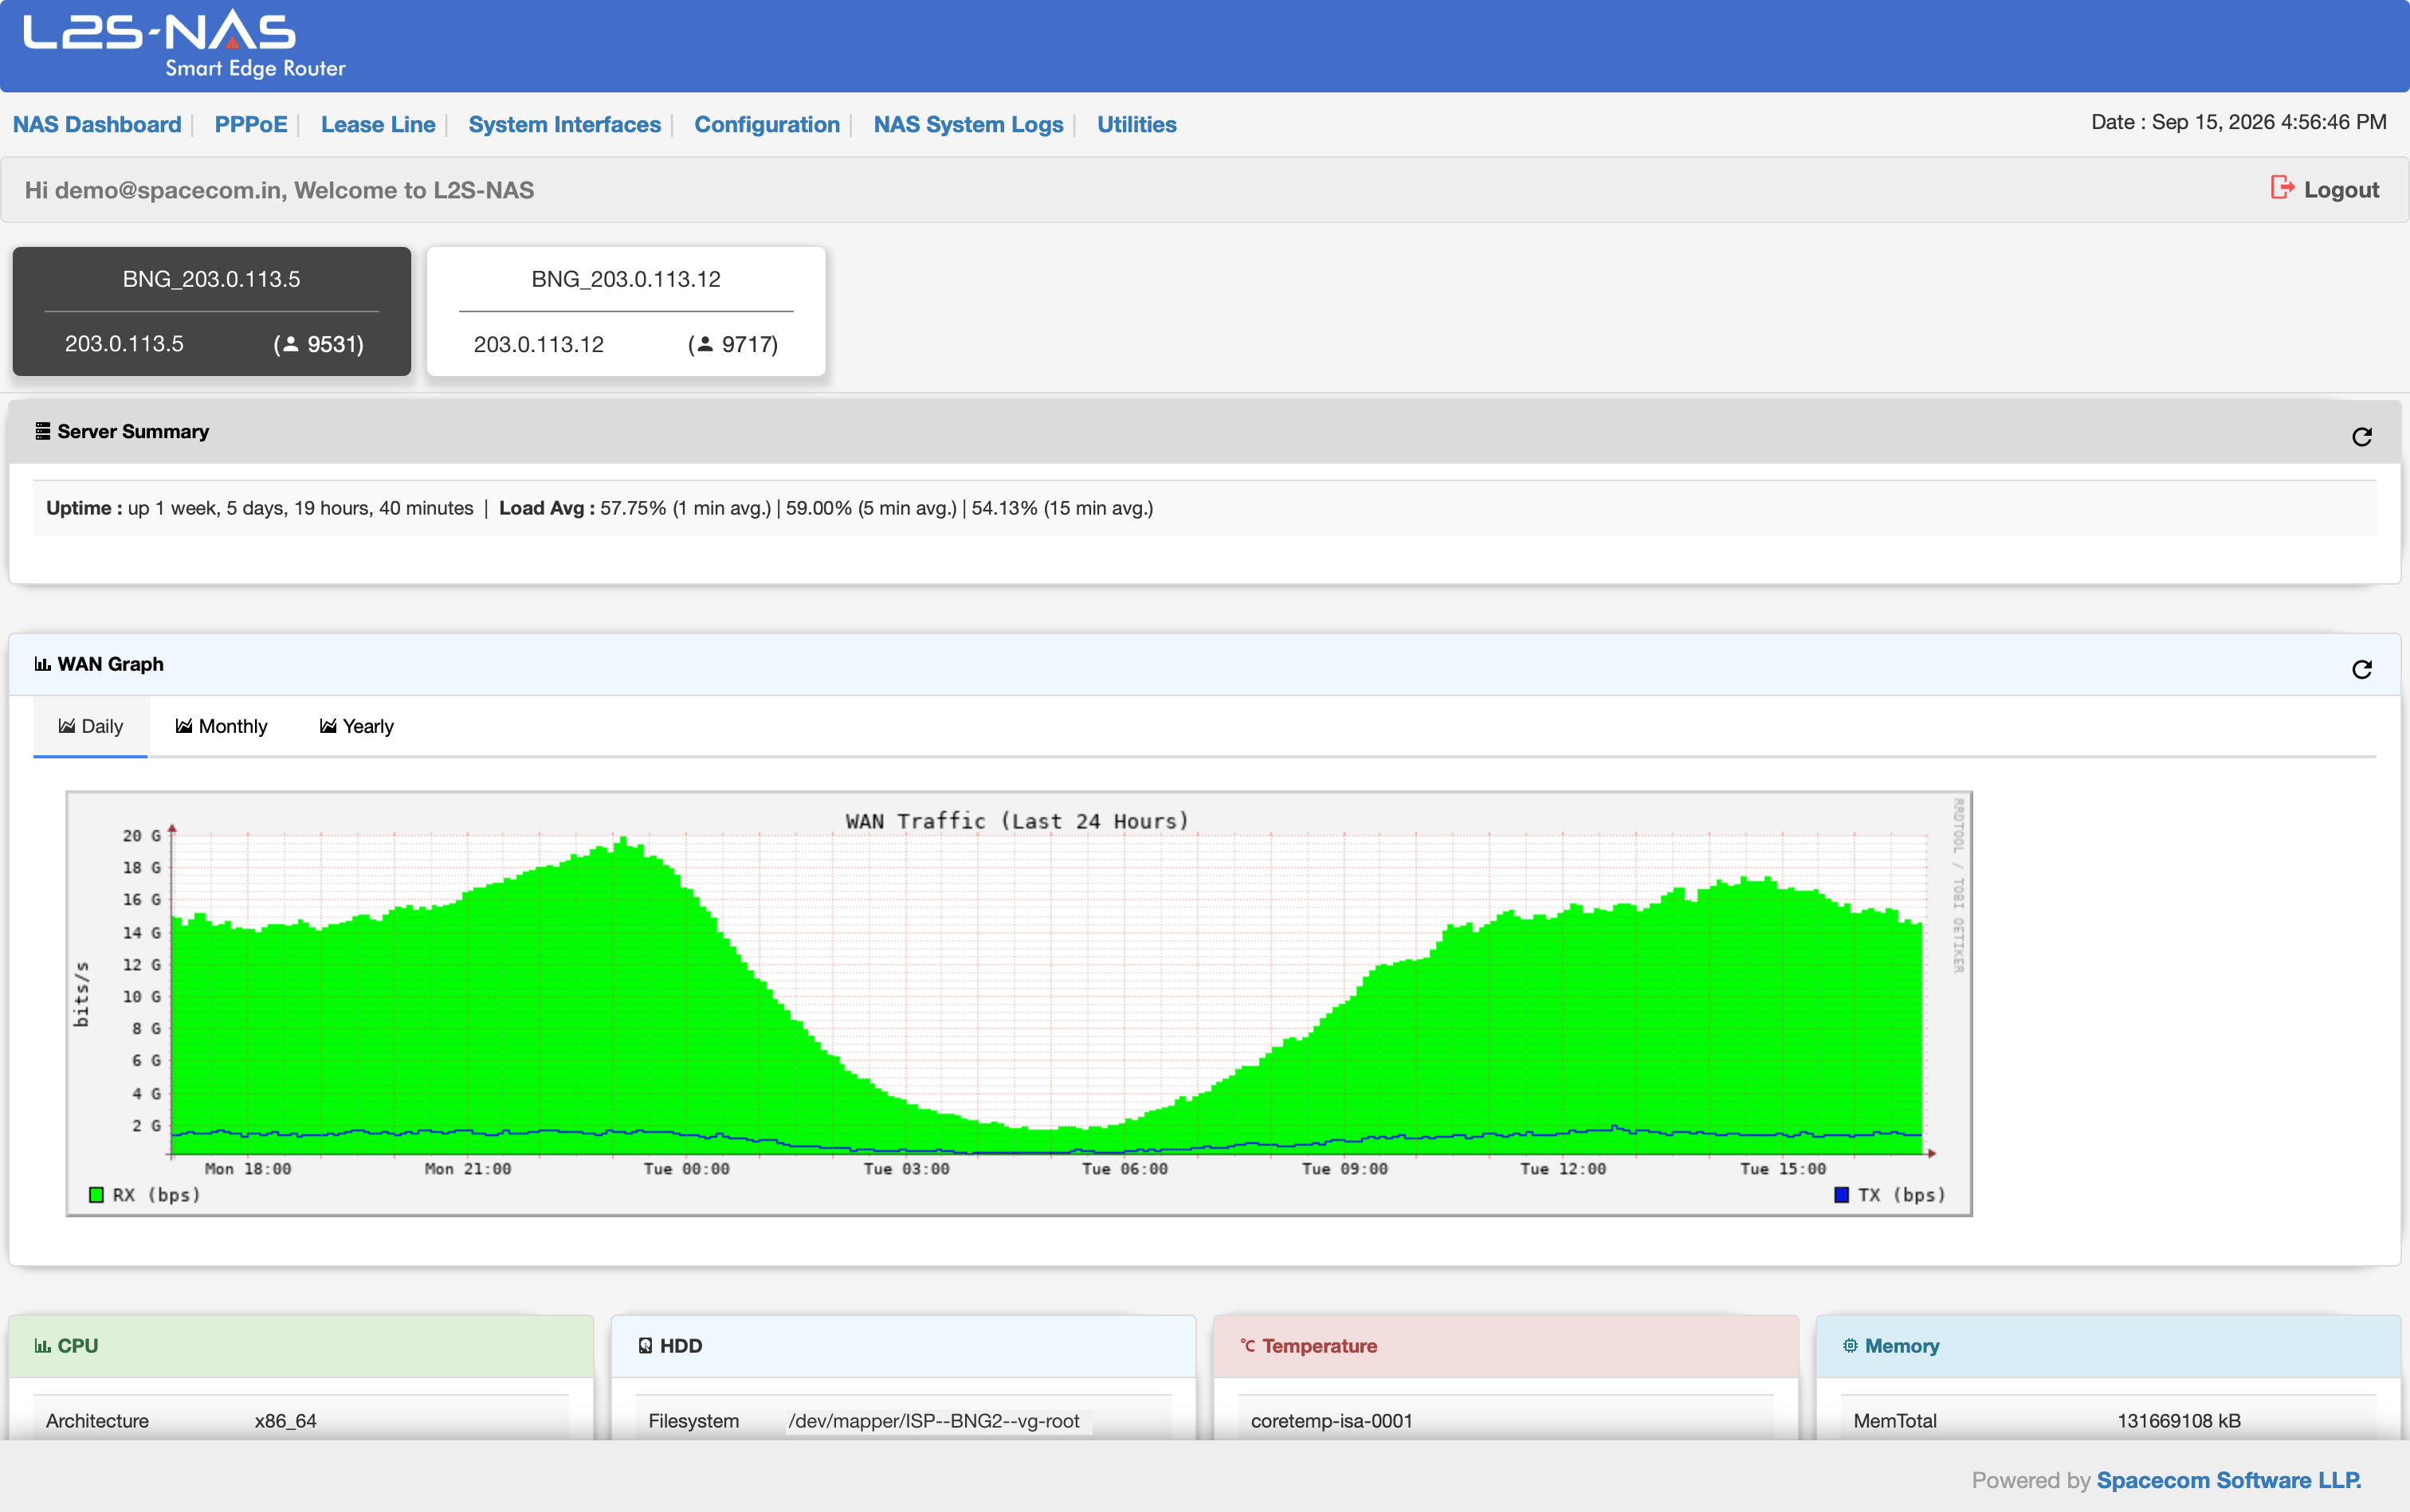Click the Logout exit icon
This screenshot has height=1512, width=2410.
point(2282,188)
